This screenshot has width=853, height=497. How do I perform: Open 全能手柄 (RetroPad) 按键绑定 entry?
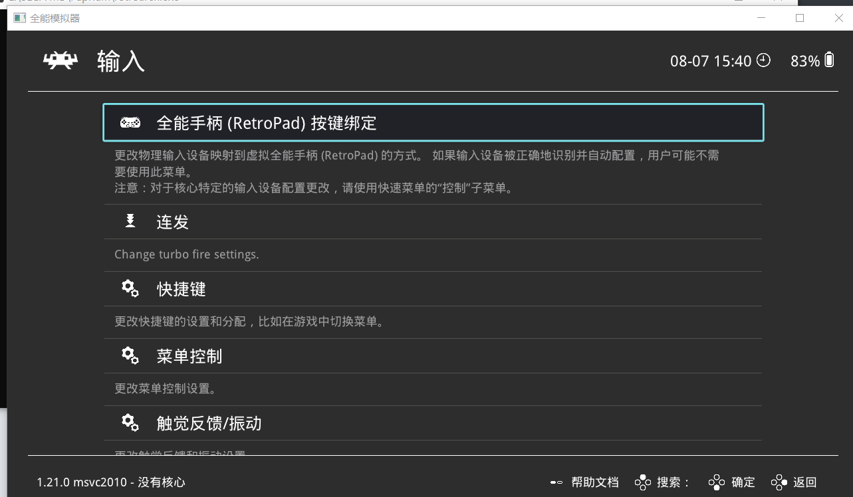[x=433, y=122]
